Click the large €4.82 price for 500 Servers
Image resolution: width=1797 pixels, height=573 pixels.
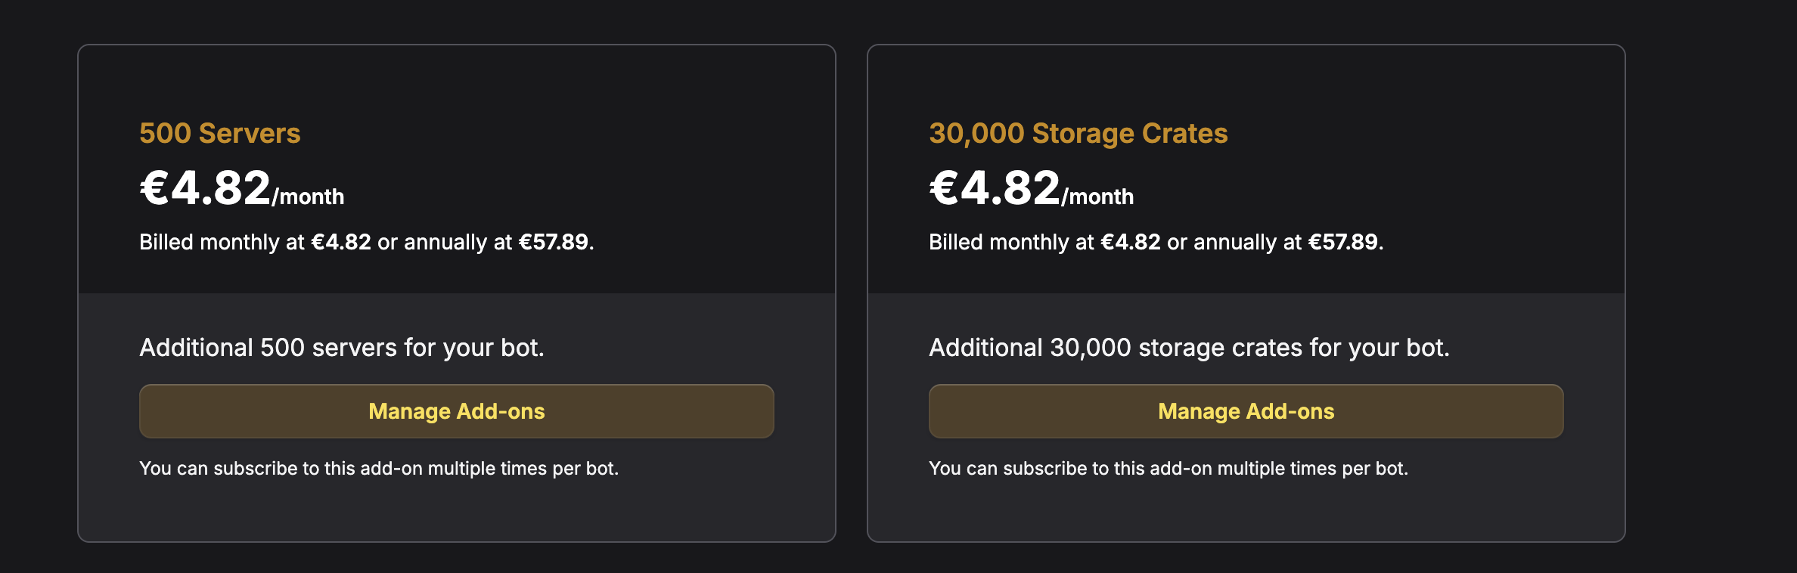pos(206,187)
